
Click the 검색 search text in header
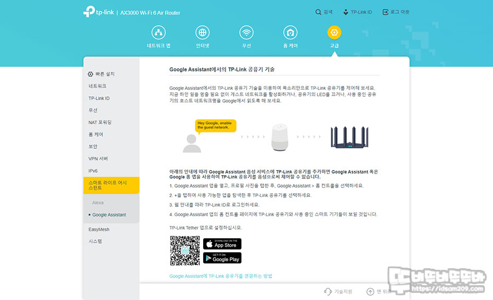click(x=328, y=12)
